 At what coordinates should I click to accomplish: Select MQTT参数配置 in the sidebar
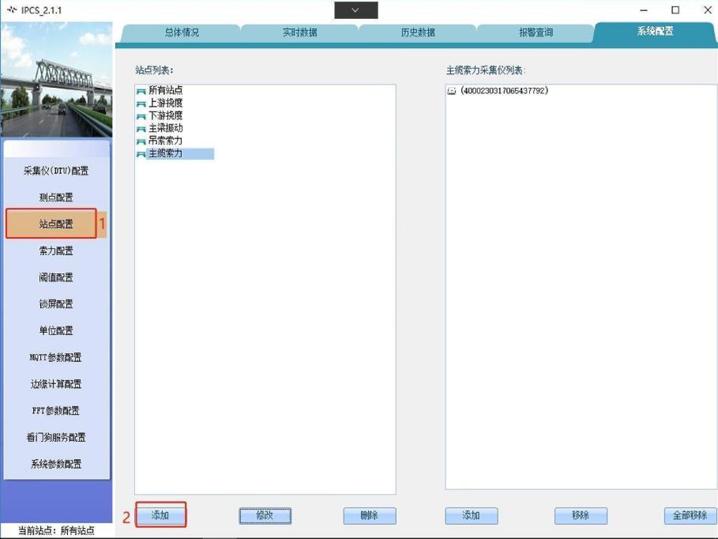[56, 357]
